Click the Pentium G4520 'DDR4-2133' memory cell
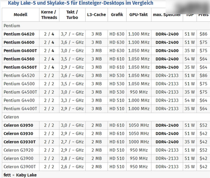Screen dimensions: 210x178 point(167,76)
